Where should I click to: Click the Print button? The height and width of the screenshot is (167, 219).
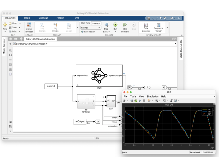point(13,31)
